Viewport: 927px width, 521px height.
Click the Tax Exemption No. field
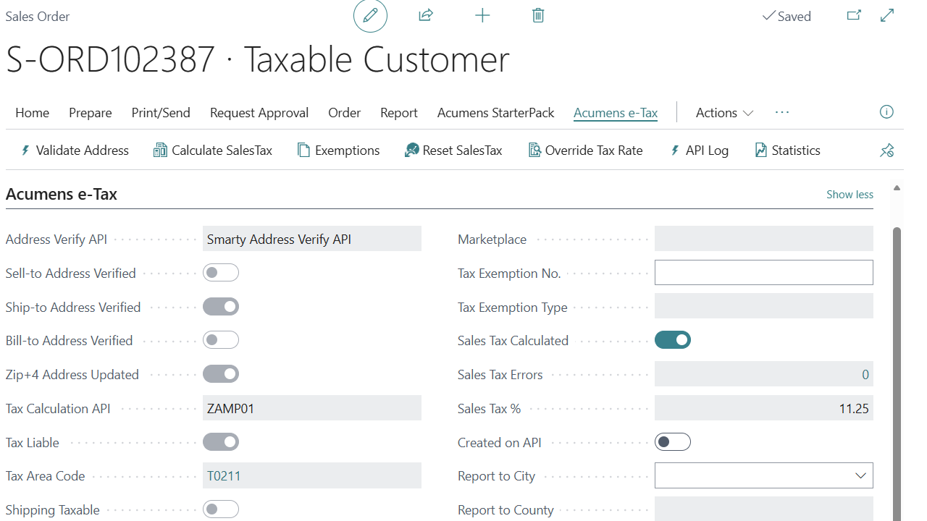click(x=764, y=273)
